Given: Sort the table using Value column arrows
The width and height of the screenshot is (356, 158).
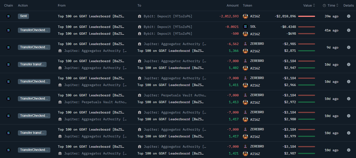Looking at the screenshot, I should 314,6.
